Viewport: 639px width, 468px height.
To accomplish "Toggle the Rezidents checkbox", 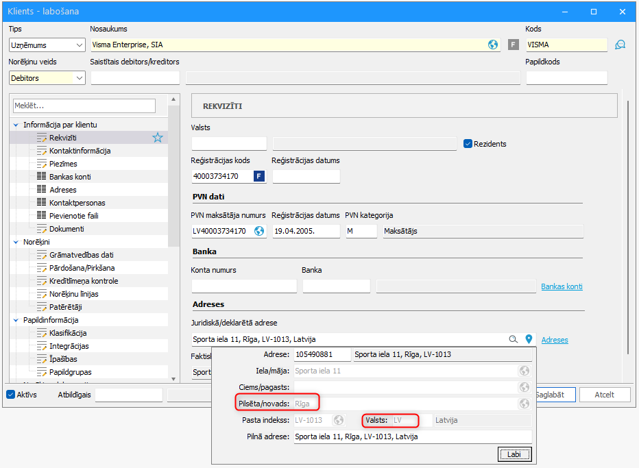I will pos(468,144).
